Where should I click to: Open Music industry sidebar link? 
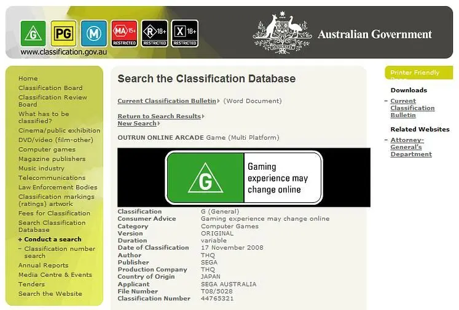[41, 169]
